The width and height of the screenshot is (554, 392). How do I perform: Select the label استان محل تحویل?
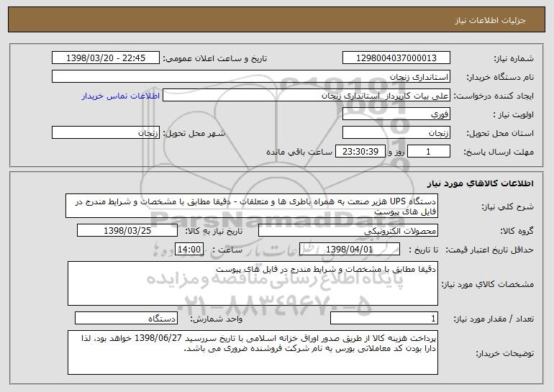tap(500, 134)
